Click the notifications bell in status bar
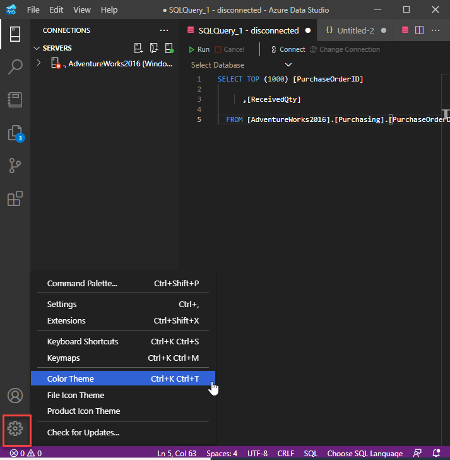 pyautogui.click(x=437, y=453)
